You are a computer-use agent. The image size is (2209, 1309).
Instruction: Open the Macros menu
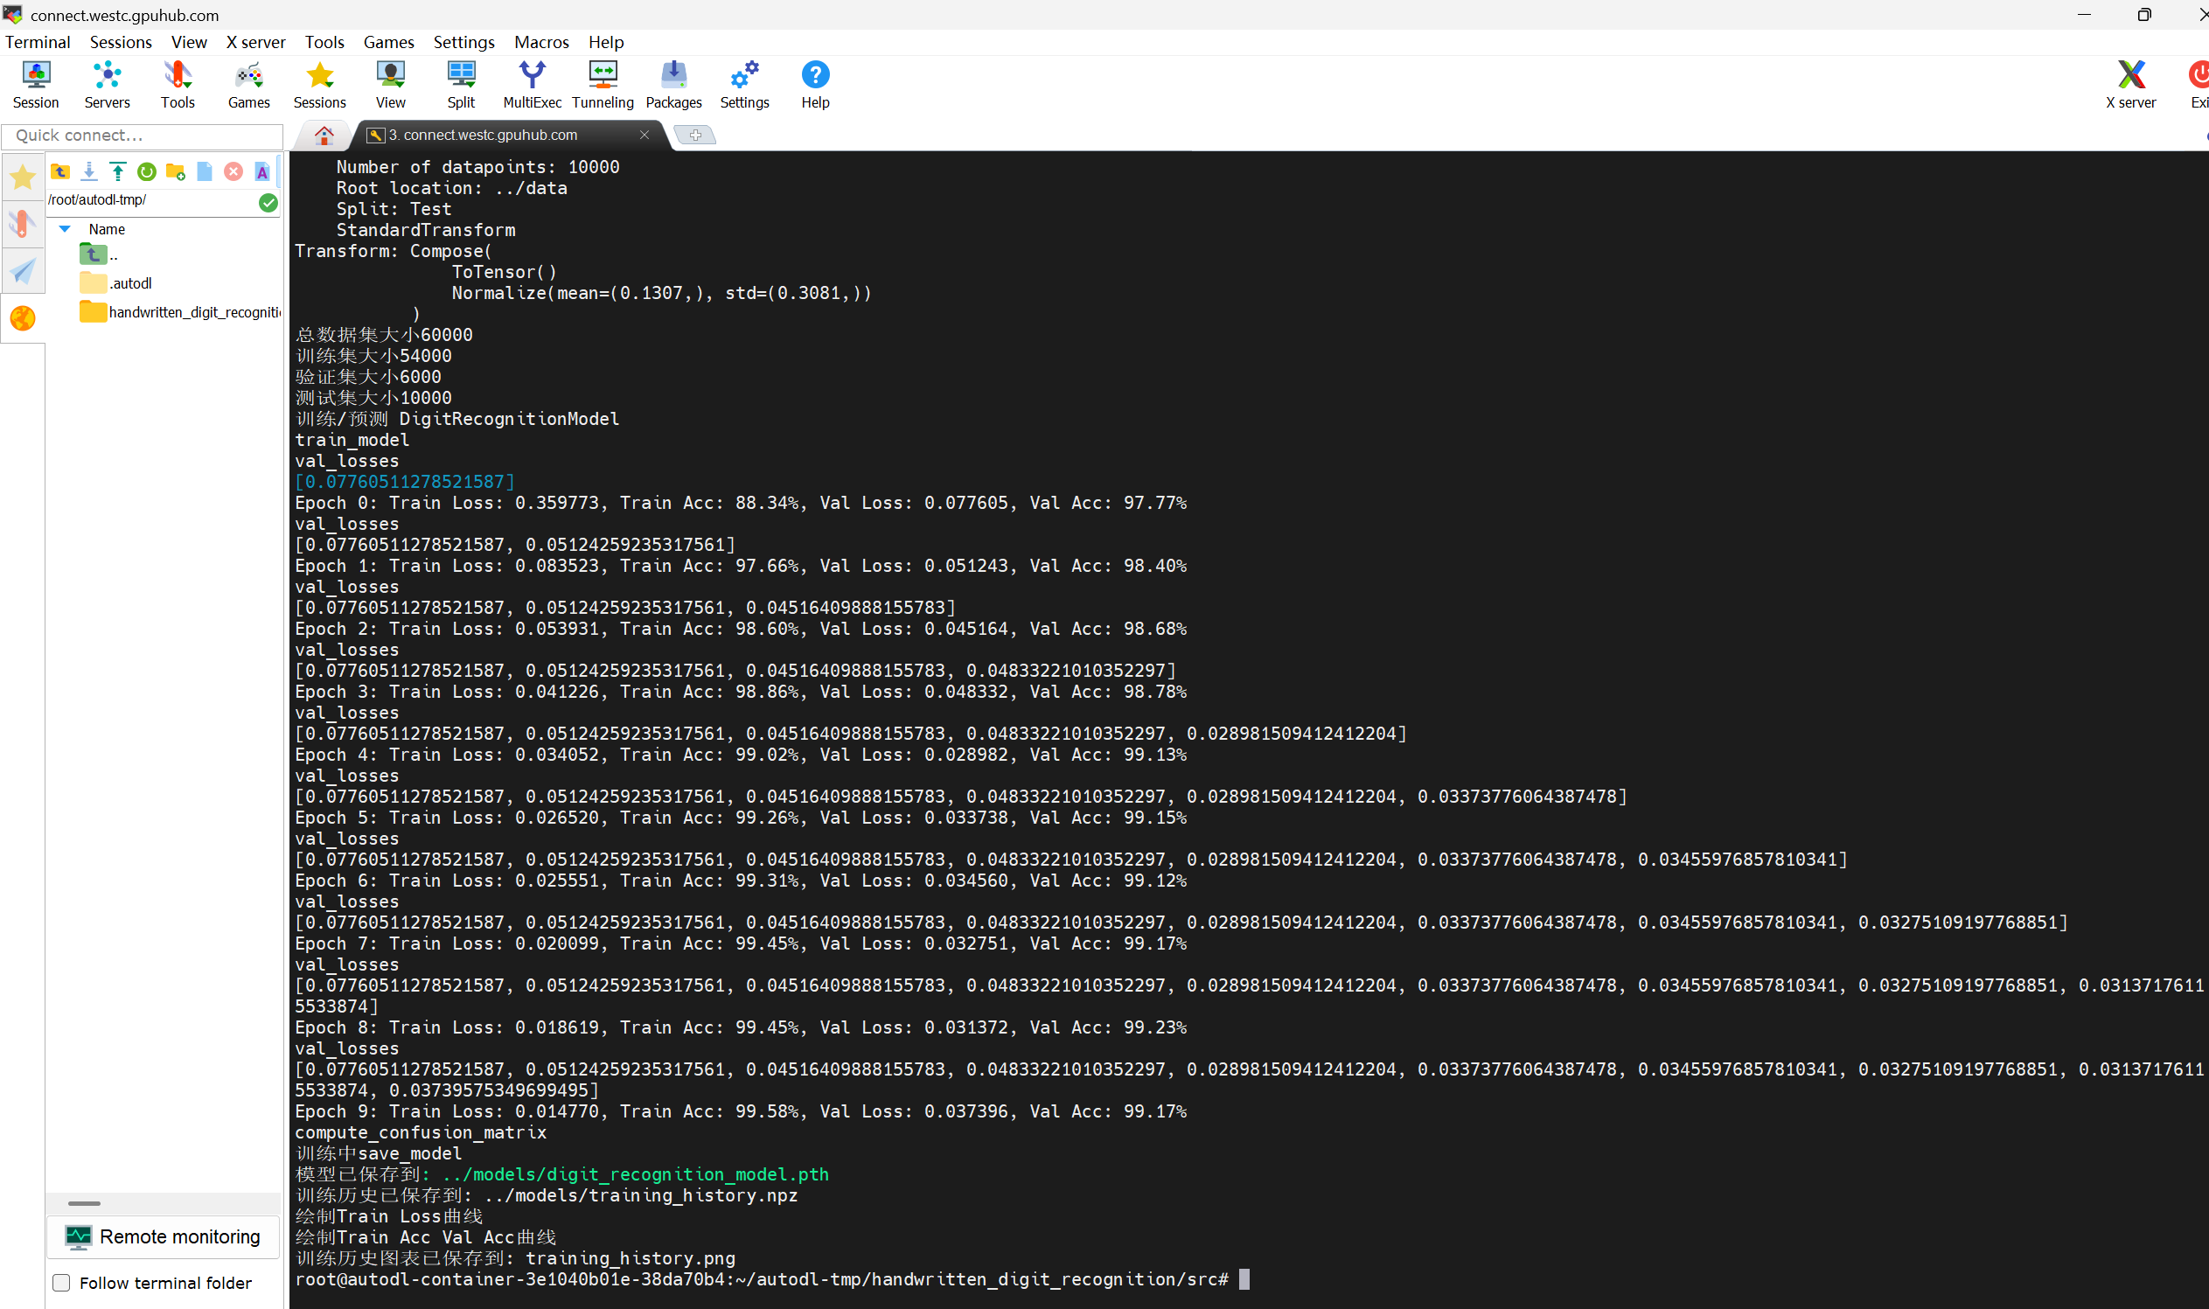tap(541, 42)
